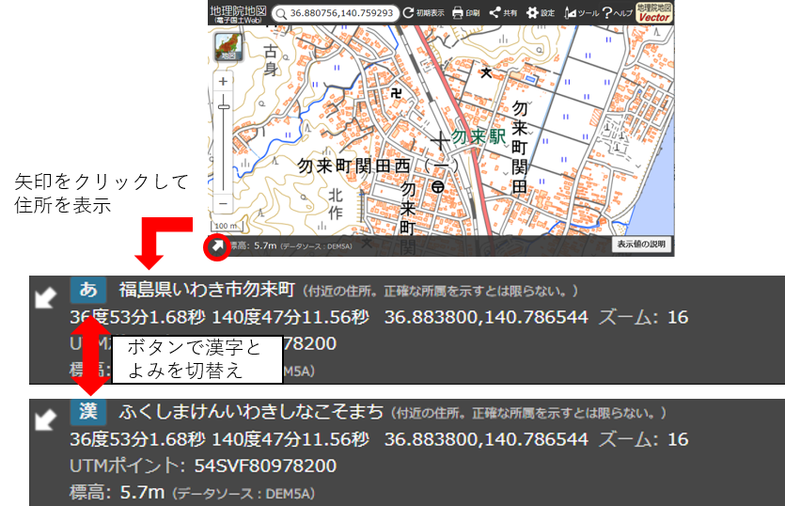Open the 地図 layer selection thumbnail

pos(228,47)
